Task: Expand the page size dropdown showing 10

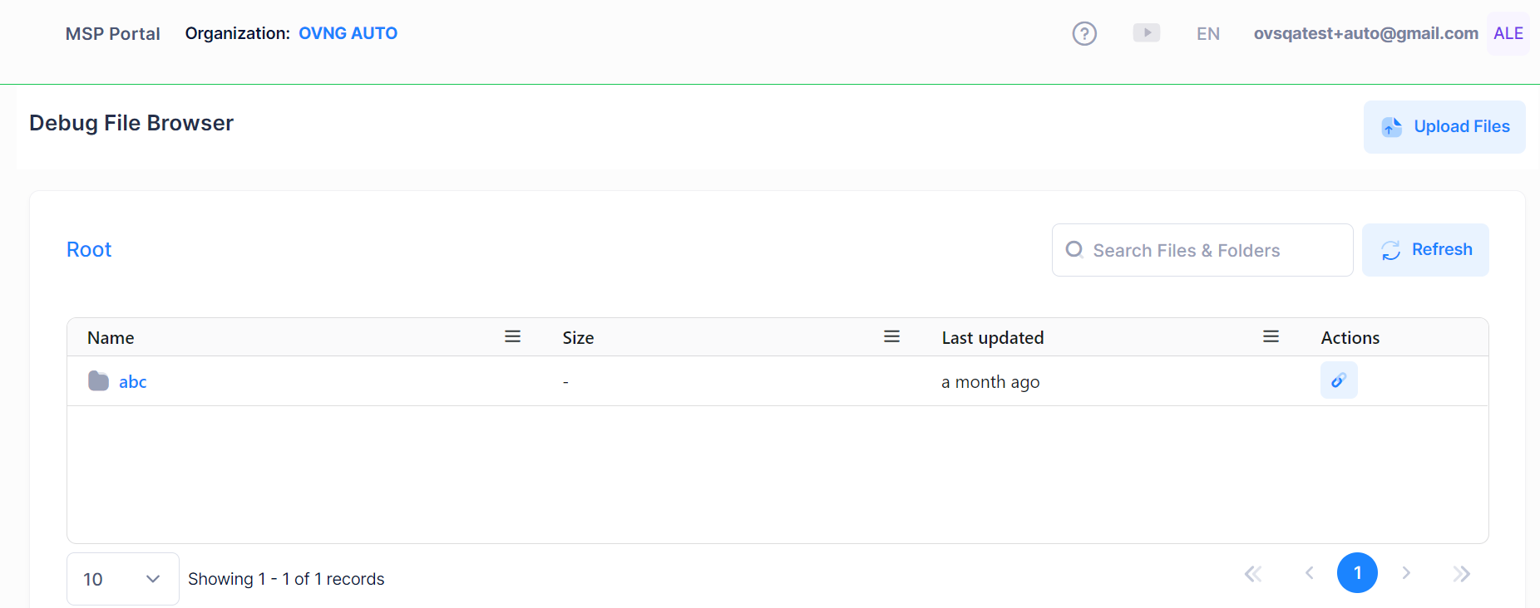Action: tap(122, 579)
